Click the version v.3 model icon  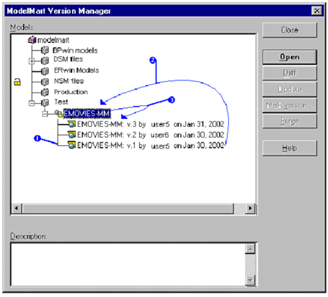71,124
